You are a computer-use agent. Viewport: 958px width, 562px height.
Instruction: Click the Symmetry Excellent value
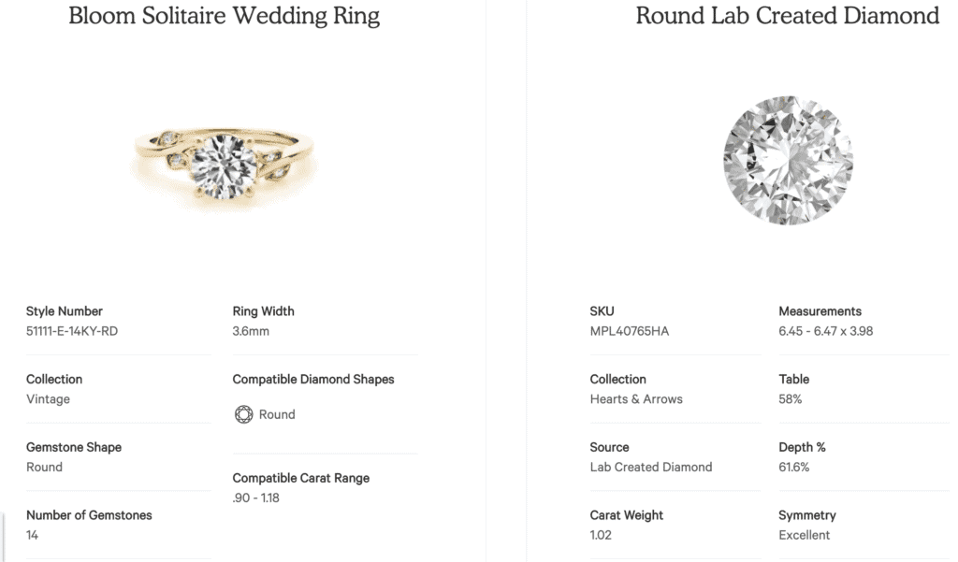point(804,535)
